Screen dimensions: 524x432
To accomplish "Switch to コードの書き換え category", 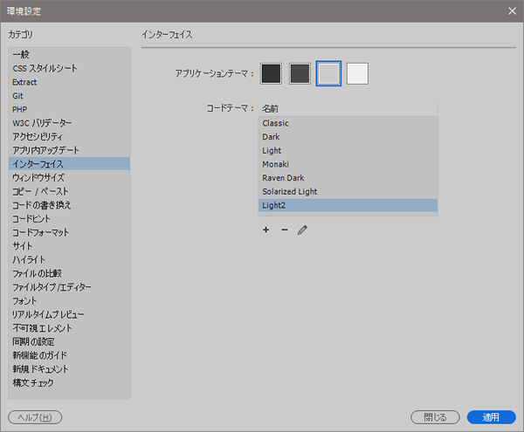I will [x=69, y=205].
